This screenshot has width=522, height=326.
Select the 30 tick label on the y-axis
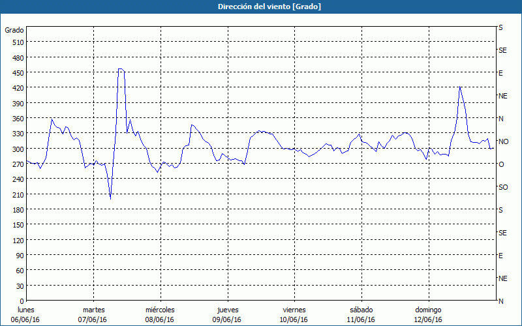coord(19,286)
